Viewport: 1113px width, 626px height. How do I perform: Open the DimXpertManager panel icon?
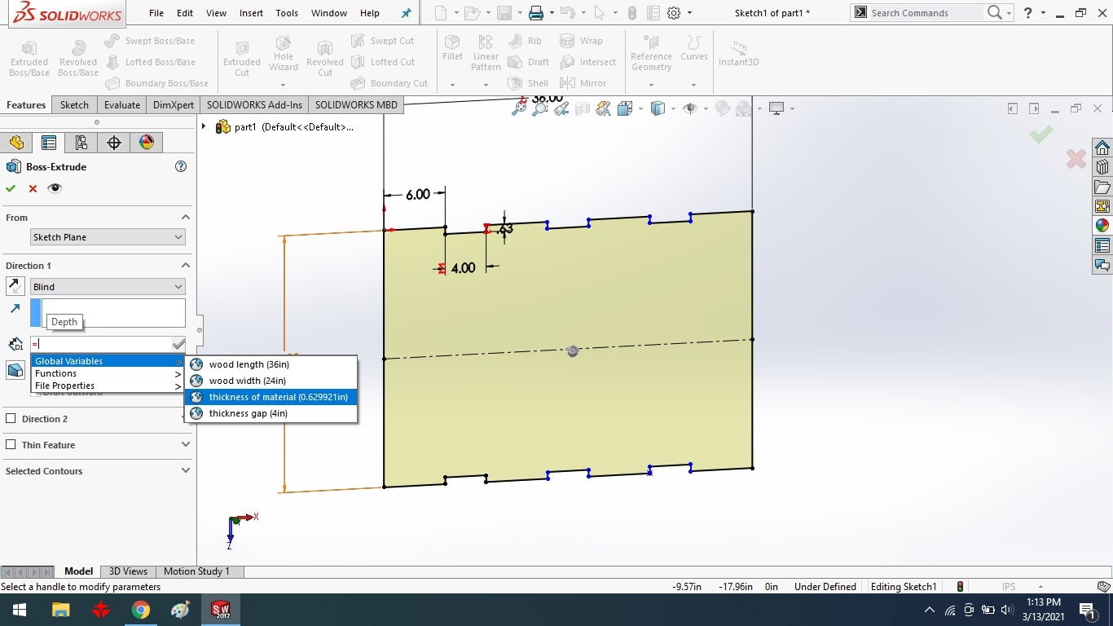click(x=114, y=143)
